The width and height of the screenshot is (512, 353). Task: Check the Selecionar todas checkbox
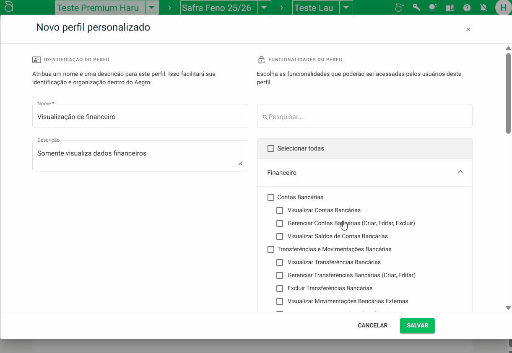tap(271, 148)
